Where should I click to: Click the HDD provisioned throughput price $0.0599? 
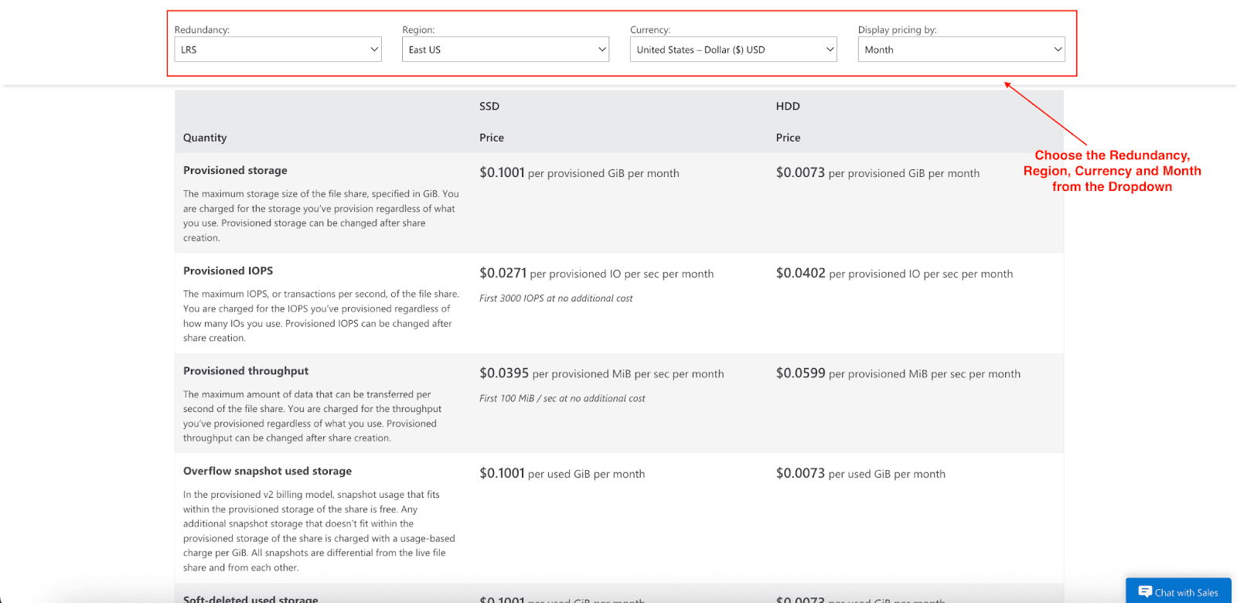click(800, 373)
